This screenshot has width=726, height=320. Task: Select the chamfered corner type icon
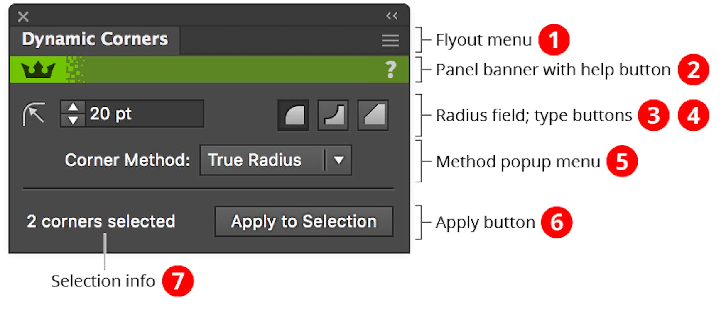click(x=372, y=115)
